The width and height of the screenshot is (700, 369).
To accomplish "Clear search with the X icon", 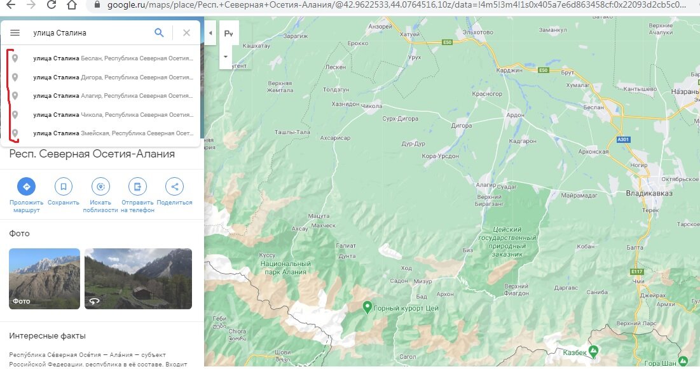I will click(187, 32).
